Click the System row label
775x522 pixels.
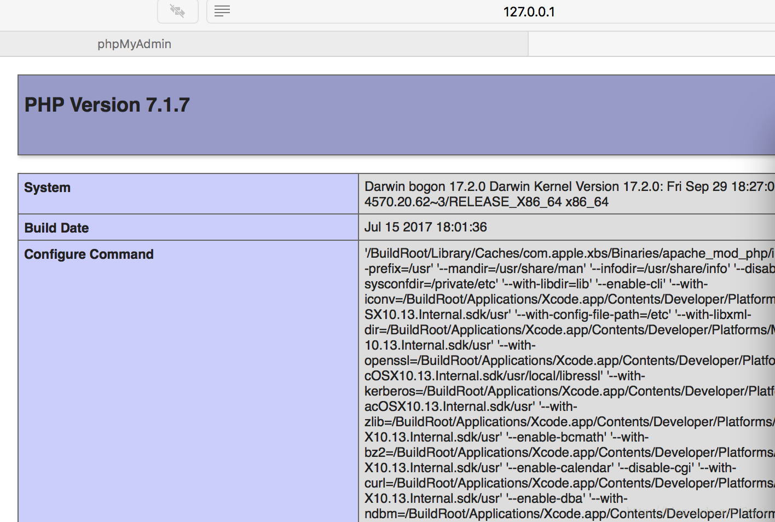click(x=48, y=188)
